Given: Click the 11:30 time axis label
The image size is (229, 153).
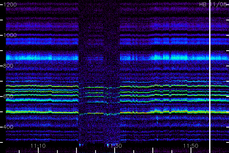Looking at the screenshot, I should coord(114,146).
